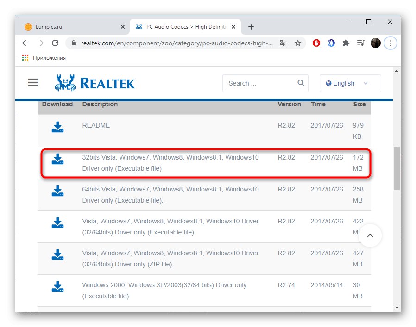
Task: Click 'Windows 2000, Windows XP/2003' description
Action: 164,290
